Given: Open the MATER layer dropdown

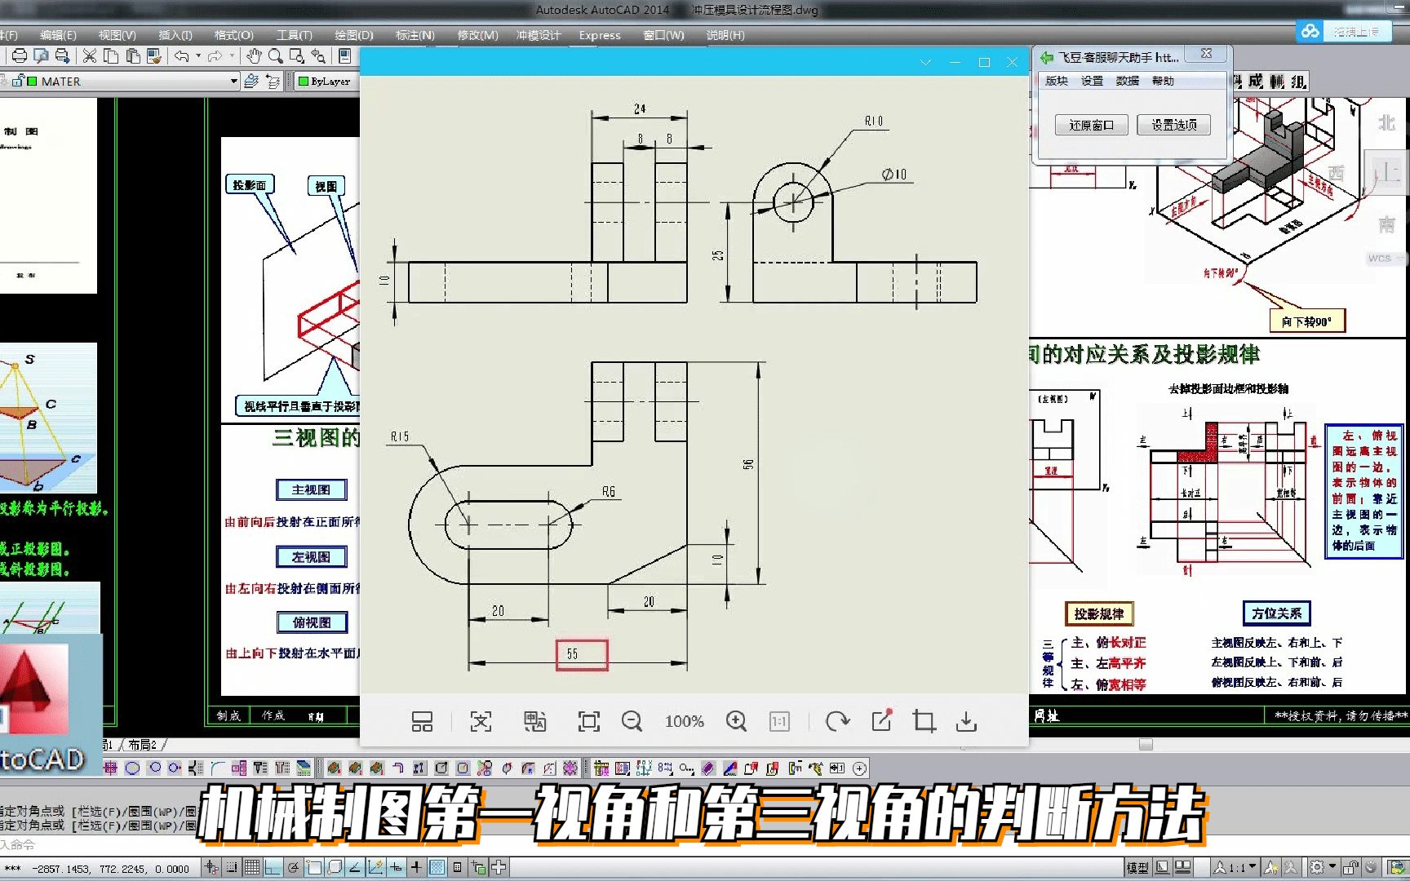Looking at the screenshot, I should 234,82.
